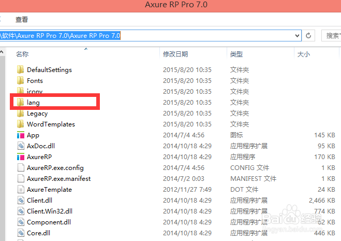
Task: Select the AxureRP.exe.manifest file name
Action: click(x=58, y=179)
